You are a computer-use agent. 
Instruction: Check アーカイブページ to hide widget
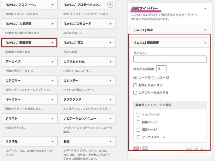click(x=138, y=137)
